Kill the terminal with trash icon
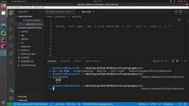189x106 pixels. [x=177, y=61]
